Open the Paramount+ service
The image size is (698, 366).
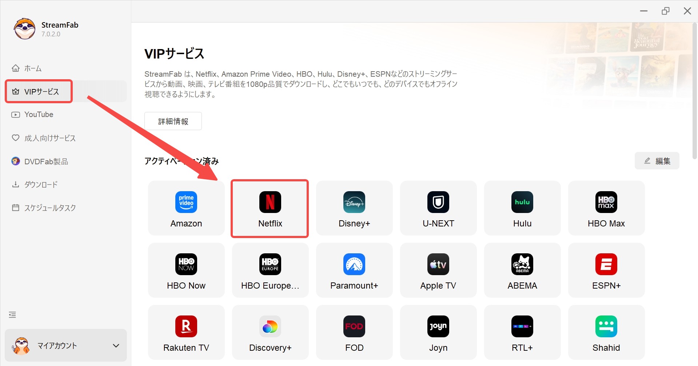coord(354,270)
